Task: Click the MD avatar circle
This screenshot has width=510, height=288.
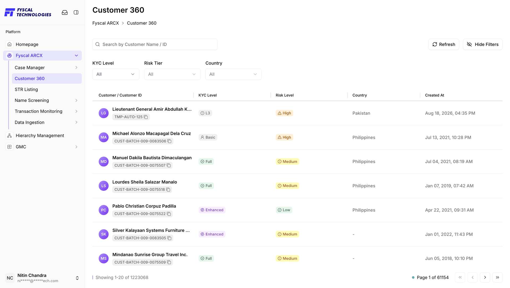Action: point(104,161)
